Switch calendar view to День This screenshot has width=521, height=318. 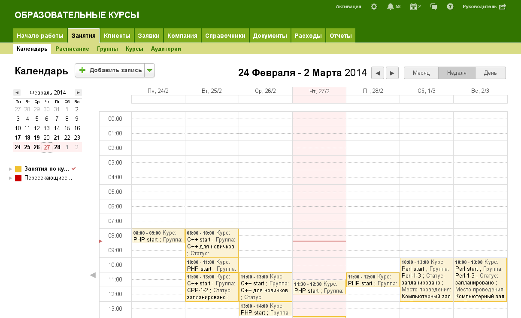coord(490,73)
